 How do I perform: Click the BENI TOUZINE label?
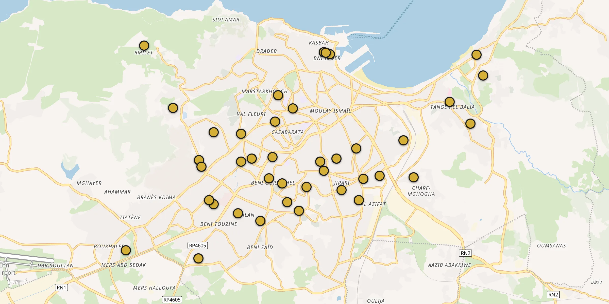click(x=219, y=224)
